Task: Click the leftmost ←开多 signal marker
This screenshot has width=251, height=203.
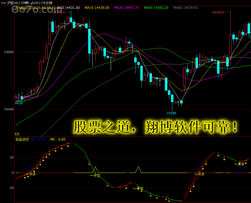Action: (x=31, y=174)
